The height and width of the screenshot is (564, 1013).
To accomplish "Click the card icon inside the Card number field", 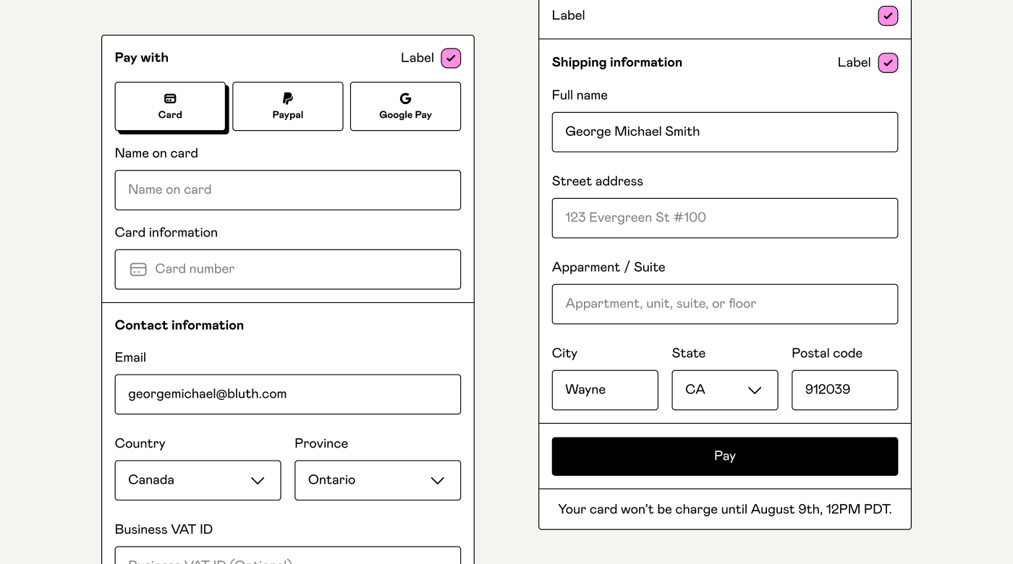I will [137, 269].
